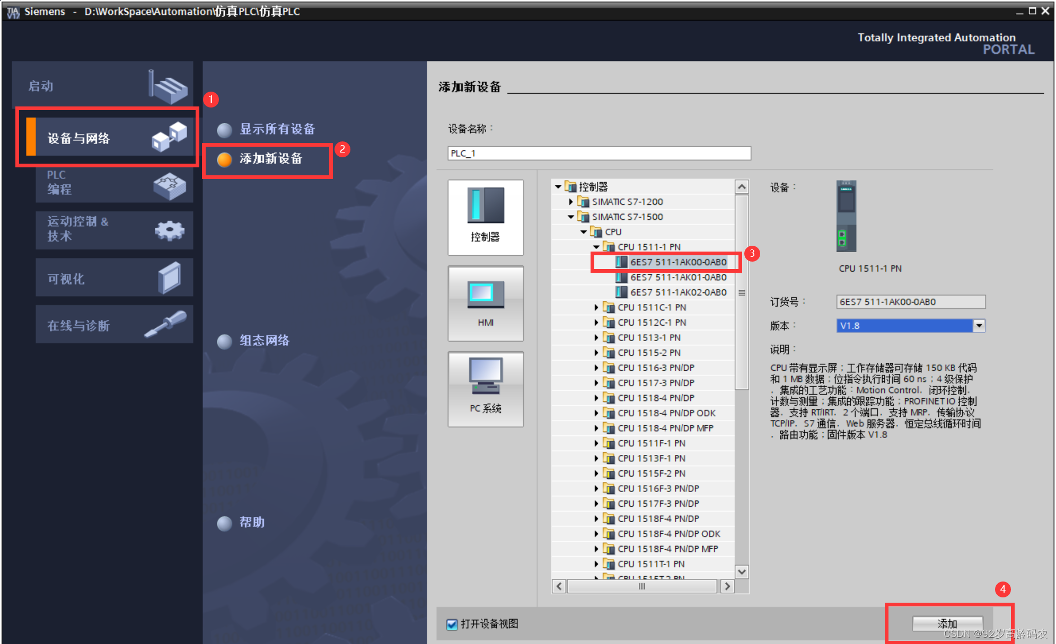Expand CPU 1511C-1 PN node
This screenshot has height=644, width=1056.
pyautogui.click(x=596, y=307)
